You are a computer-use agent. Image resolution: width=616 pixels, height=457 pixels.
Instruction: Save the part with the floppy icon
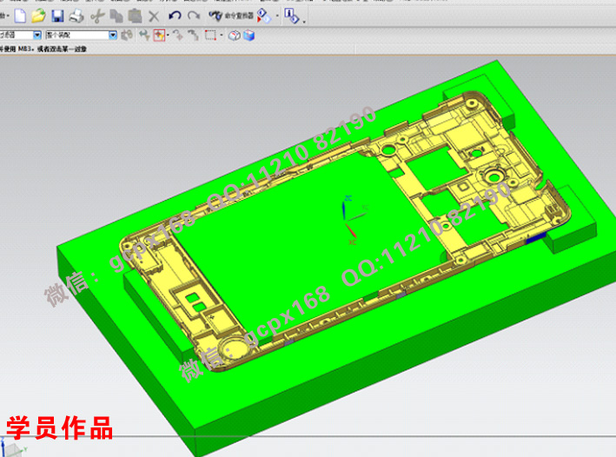point(57,16)
